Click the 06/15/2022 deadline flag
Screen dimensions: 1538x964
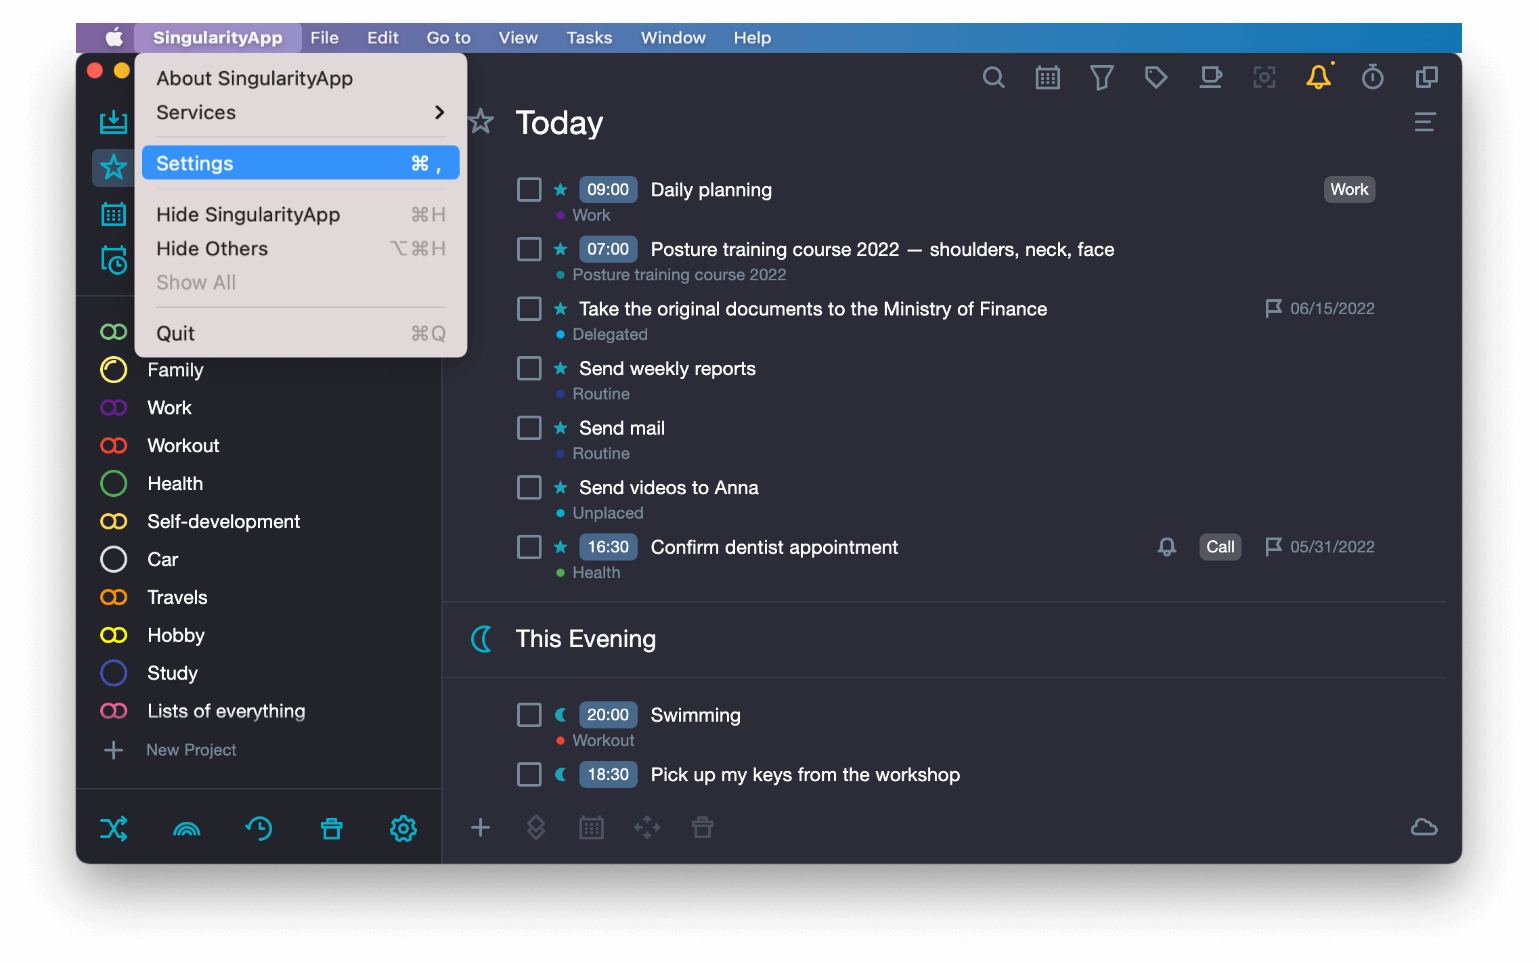[1320, 309]
